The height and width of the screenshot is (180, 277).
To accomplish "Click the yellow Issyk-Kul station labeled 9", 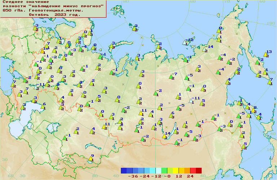I will point(91,158).
